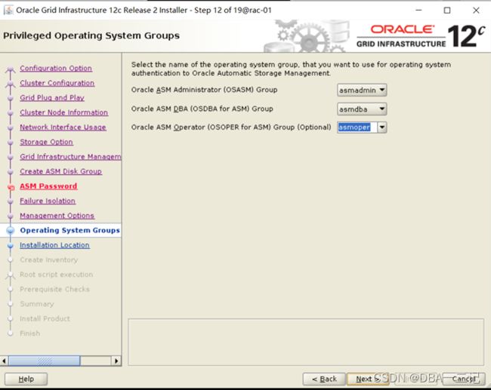
Task: Go to Cluster Configuration step
Action: tap(57, 83)
